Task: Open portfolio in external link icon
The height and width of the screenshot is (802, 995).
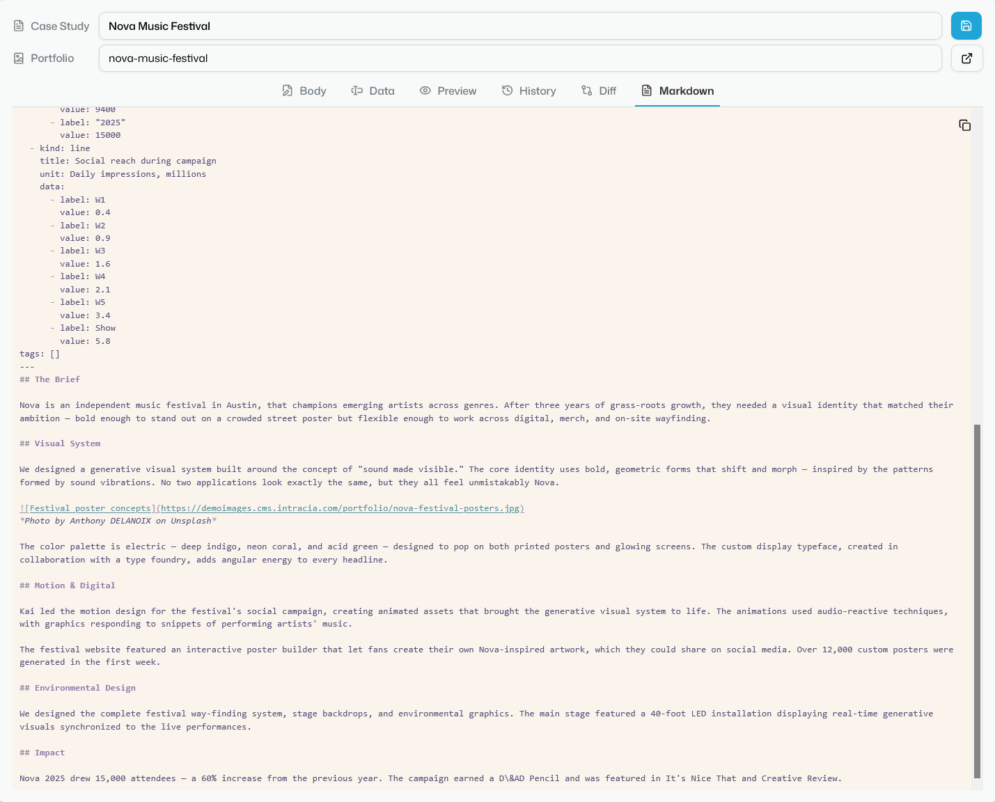Action: tap(966, 58)
